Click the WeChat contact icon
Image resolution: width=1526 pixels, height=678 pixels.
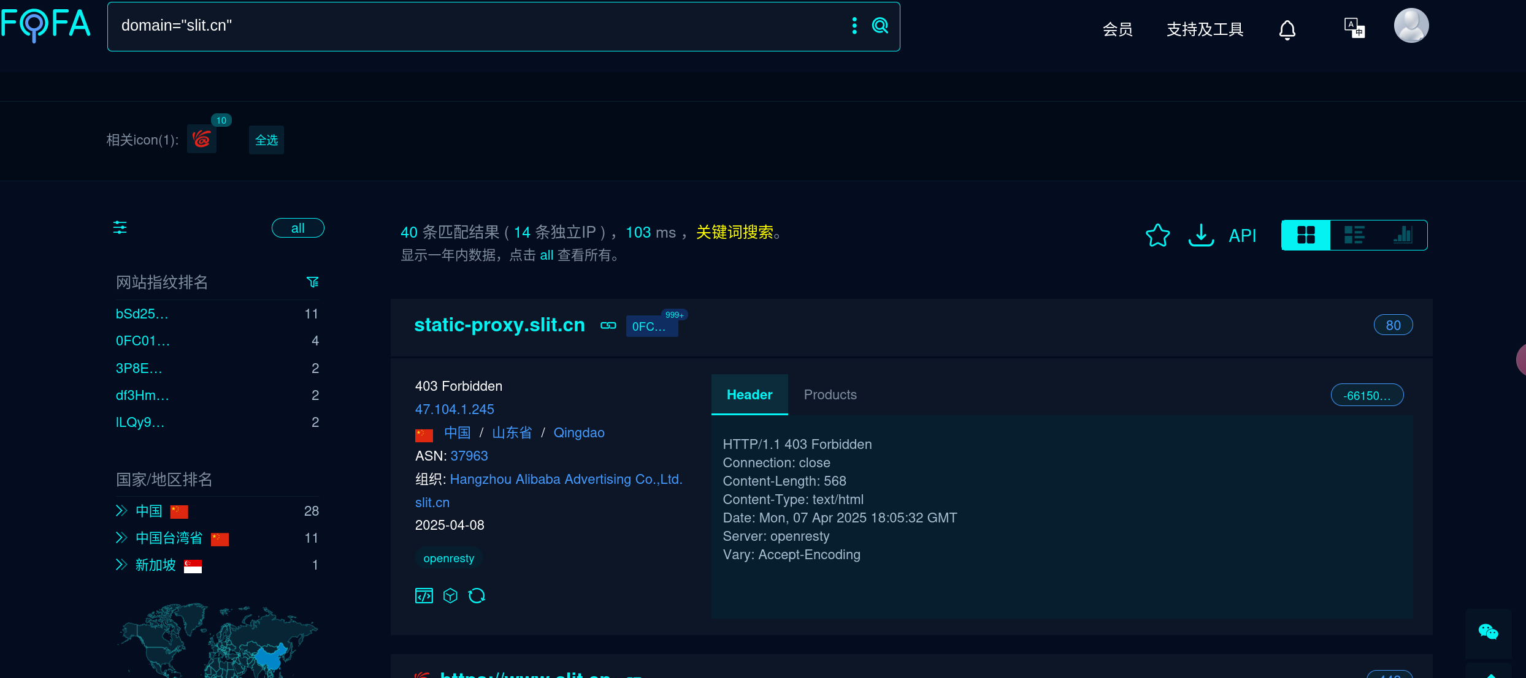tap(1488, 631)
